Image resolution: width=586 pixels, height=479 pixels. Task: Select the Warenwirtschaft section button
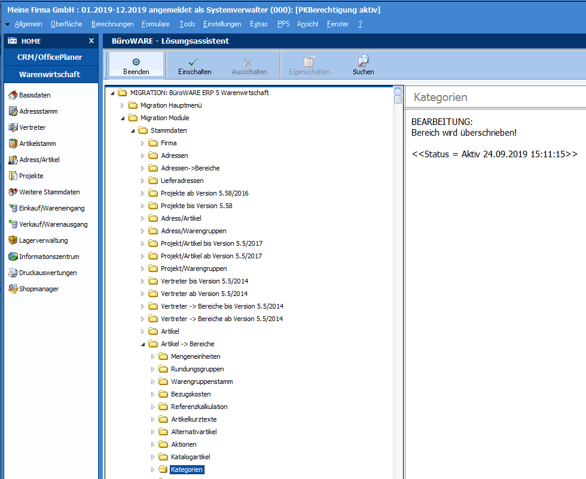[x=50, y=75]
